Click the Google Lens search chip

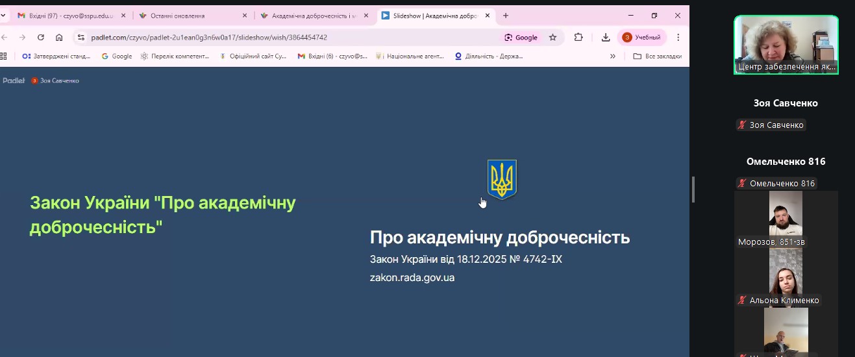coord(521,38)
